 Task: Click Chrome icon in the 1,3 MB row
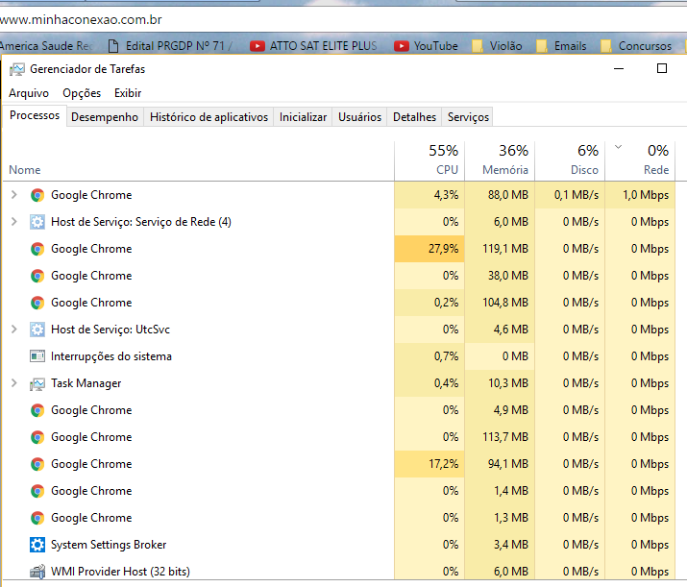click(x=37, y=518)
